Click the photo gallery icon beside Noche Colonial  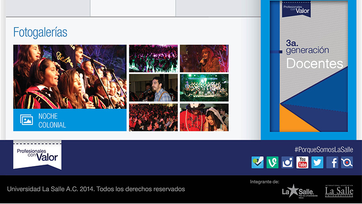click(x=26, y=120)
